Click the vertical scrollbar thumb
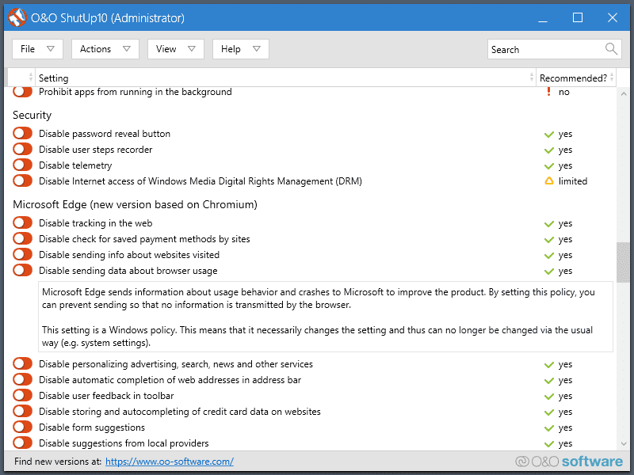The width and height of the screenshot is (634, 475). [623, 262]
